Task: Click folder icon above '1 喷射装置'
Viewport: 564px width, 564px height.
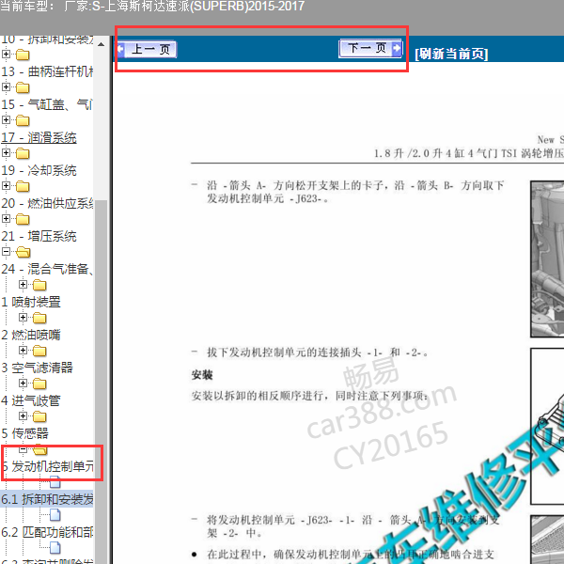Action: (39, 285)
